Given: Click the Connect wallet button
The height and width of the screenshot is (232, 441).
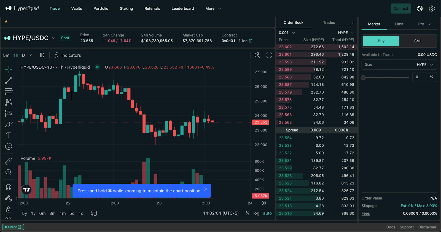Looking at the screenshot, I should [401, 9].
